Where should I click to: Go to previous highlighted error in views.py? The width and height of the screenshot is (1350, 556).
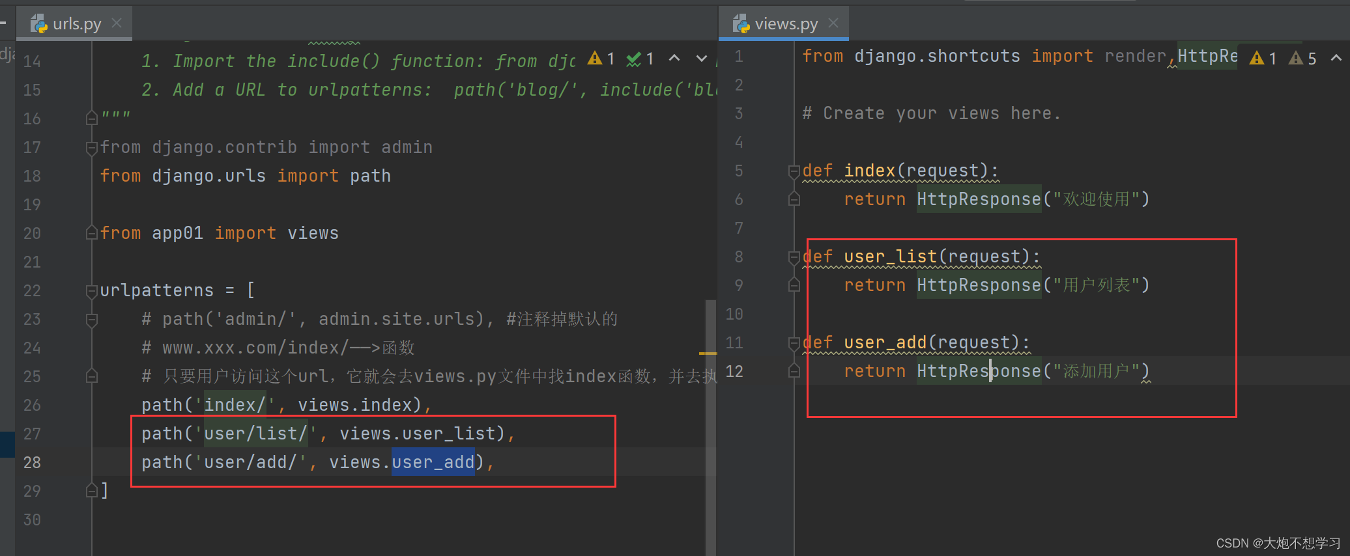pyautogui.click(x=1336, y=59)
